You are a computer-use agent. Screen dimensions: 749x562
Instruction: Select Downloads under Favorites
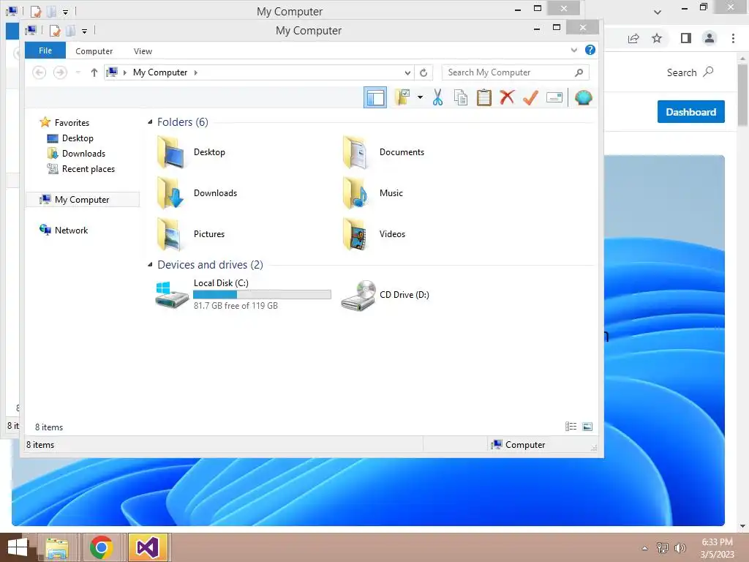click(83, 154)
